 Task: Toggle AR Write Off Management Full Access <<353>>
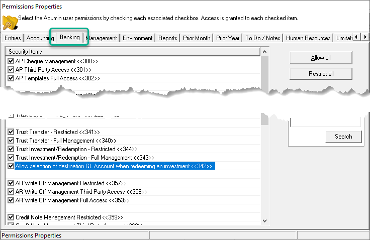click(x=11, y=200)
